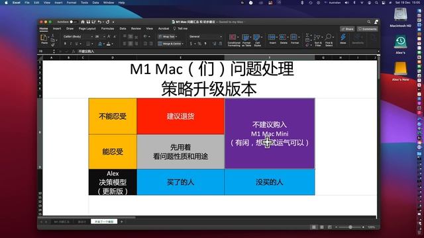The height and width of the screenshot is (238, 424).
Task: Click the Paste clipboard icon
Action: (x=44, y=38)
